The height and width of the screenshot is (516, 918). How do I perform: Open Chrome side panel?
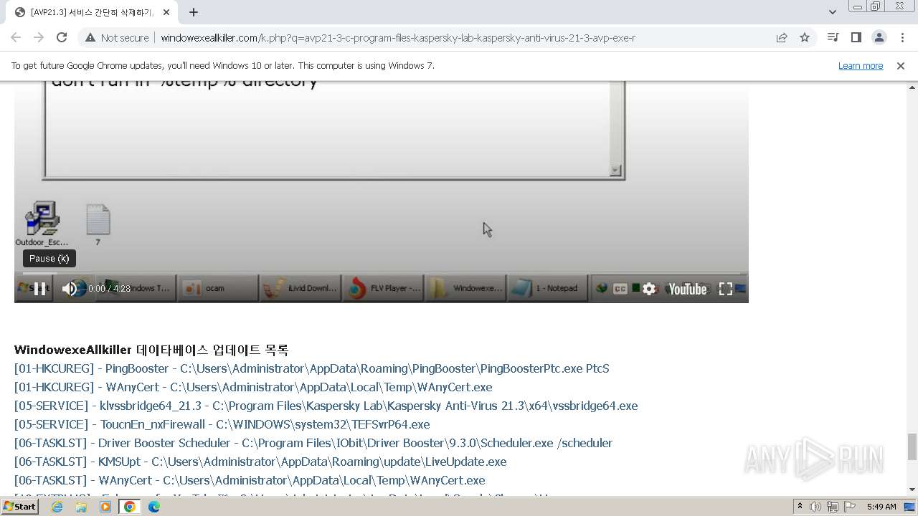pos(856,37)
